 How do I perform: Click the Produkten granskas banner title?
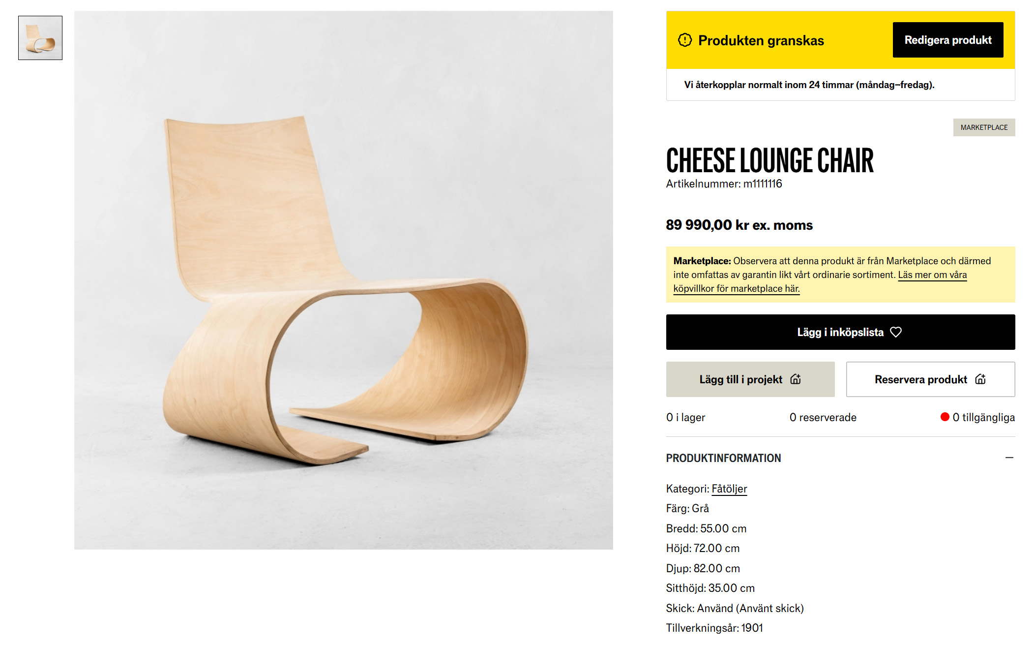[761, 40]
